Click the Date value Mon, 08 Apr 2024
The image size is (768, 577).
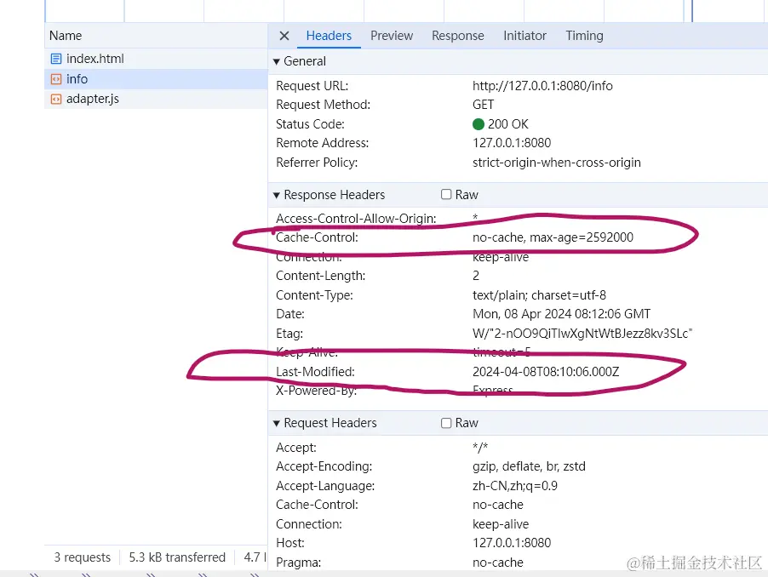561,314
